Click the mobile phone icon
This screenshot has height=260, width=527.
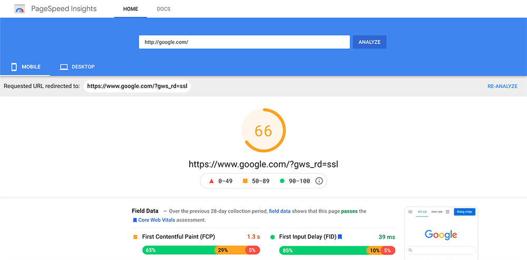[14, 67]
